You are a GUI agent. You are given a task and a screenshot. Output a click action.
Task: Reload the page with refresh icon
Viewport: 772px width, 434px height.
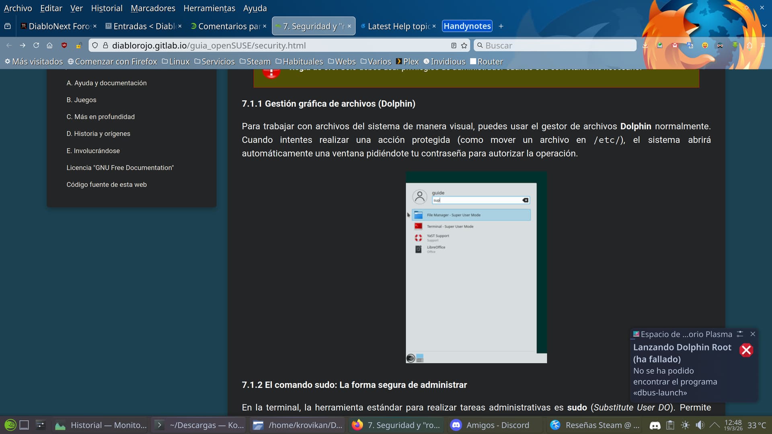(36, 45)
